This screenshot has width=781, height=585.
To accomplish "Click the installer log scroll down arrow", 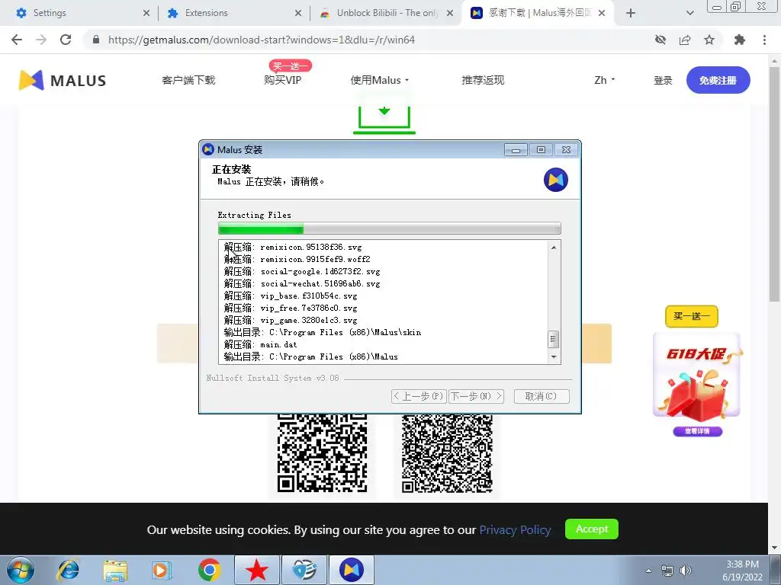I will point(554,357).
